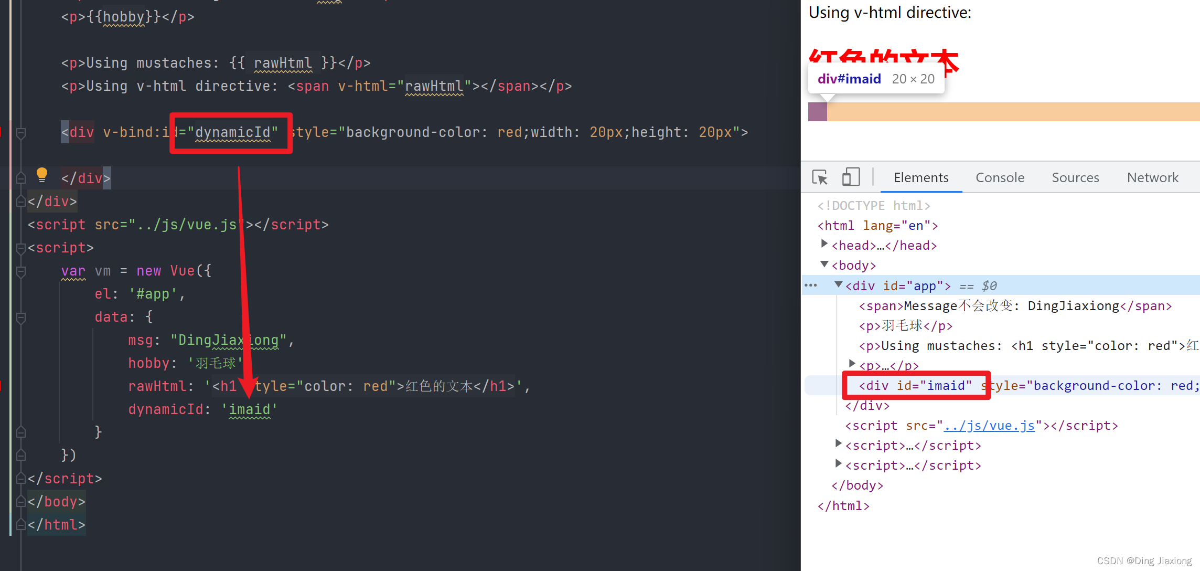Select the p 羽毛球 DOM row
1200x571 pixels.
905,326
